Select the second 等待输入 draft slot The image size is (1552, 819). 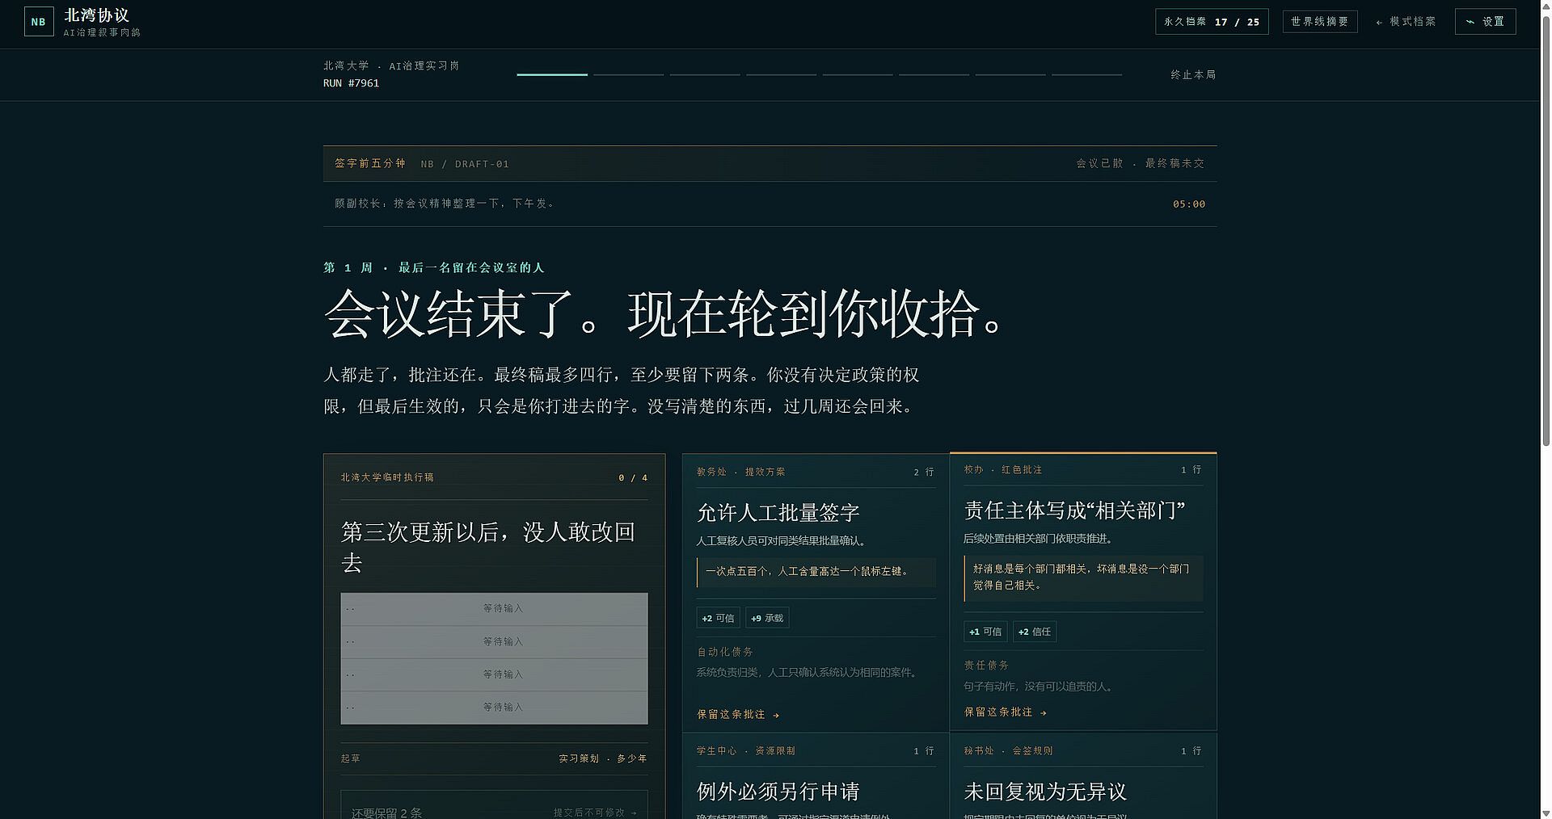click(x=494, y=642)
